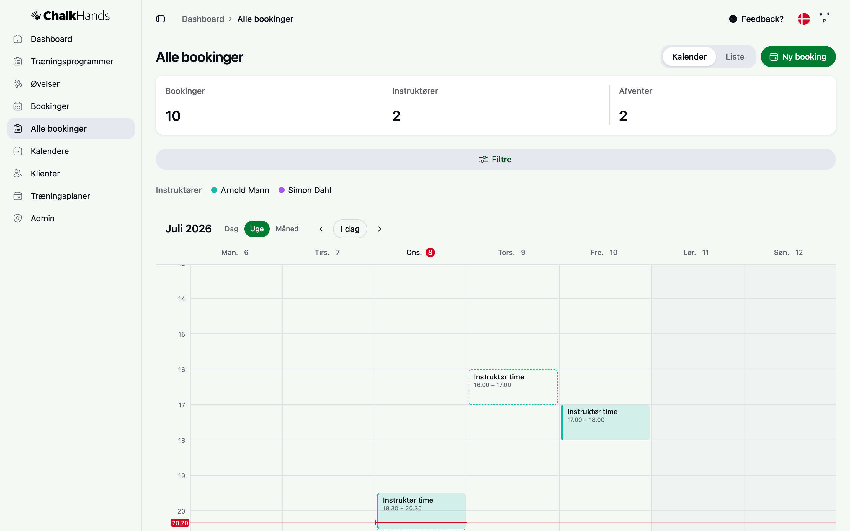Click the Træningsplaner calendar-plus icon
Viewport: 850px width, 531px height.
[x=18, y=196]
